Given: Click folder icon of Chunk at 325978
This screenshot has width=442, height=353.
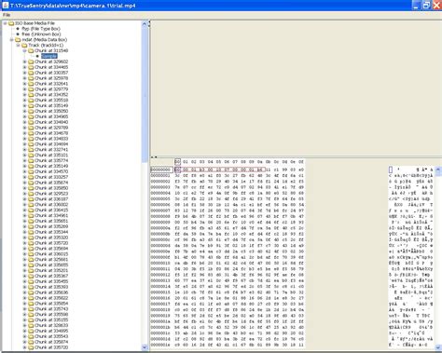Looking at the screenshot, I should 31,78.
